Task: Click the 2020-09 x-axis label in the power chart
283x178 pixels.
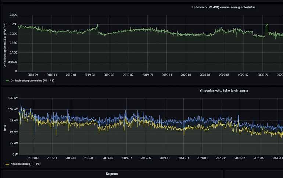Action: pos(259,158)
